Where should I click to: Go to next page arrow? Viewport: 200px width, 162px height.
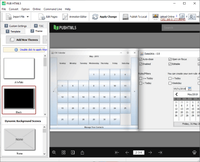point(150,152)
